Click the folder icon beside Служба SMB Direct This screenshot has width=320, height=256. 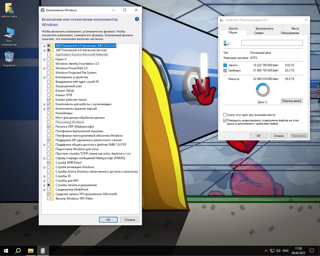(x=52, y=163)
